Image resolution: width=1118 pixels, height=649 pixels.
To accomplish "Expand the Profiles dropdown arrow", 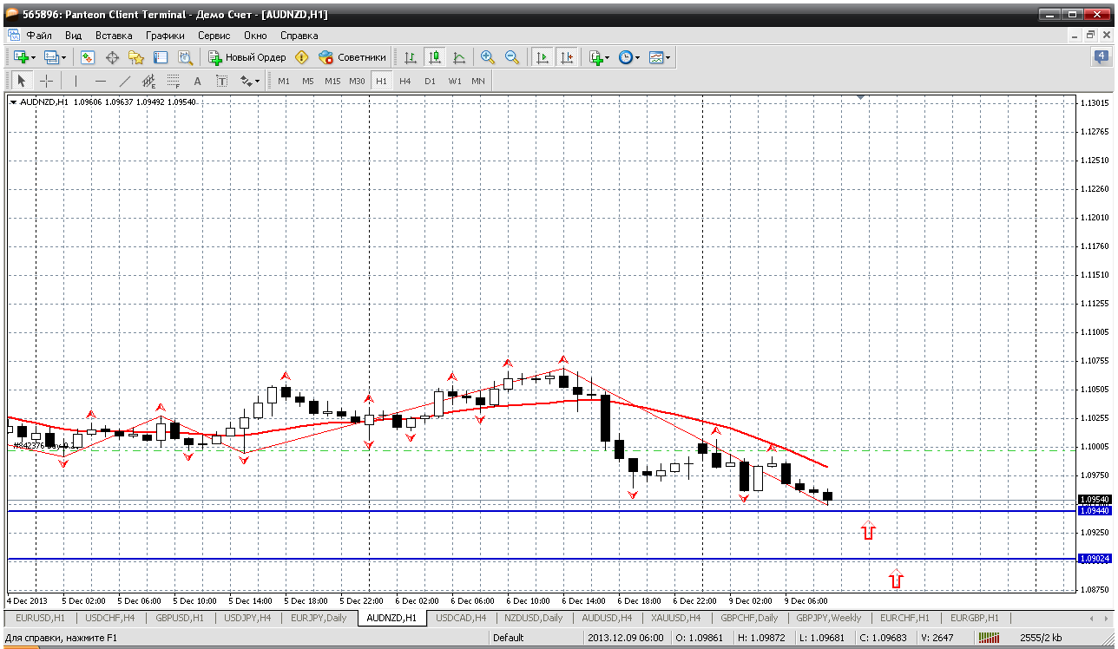I will (62, 58).
